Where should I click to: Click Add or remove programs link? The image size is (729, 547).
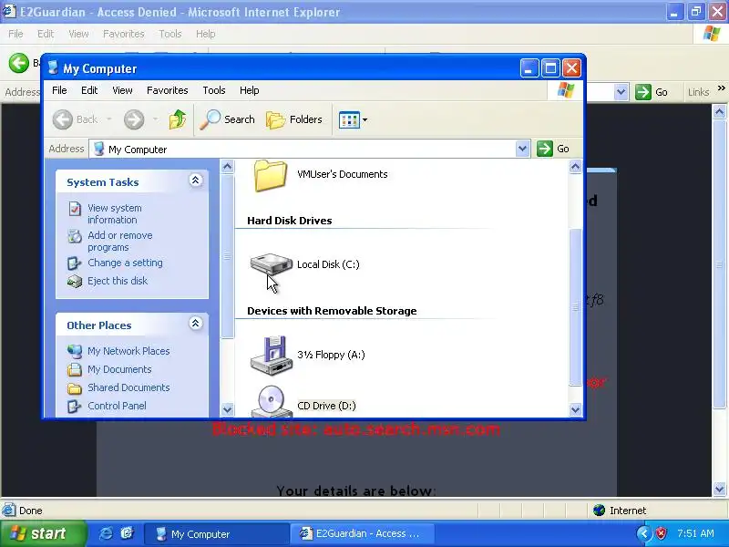pyautogui.click(x=120, y=242)
